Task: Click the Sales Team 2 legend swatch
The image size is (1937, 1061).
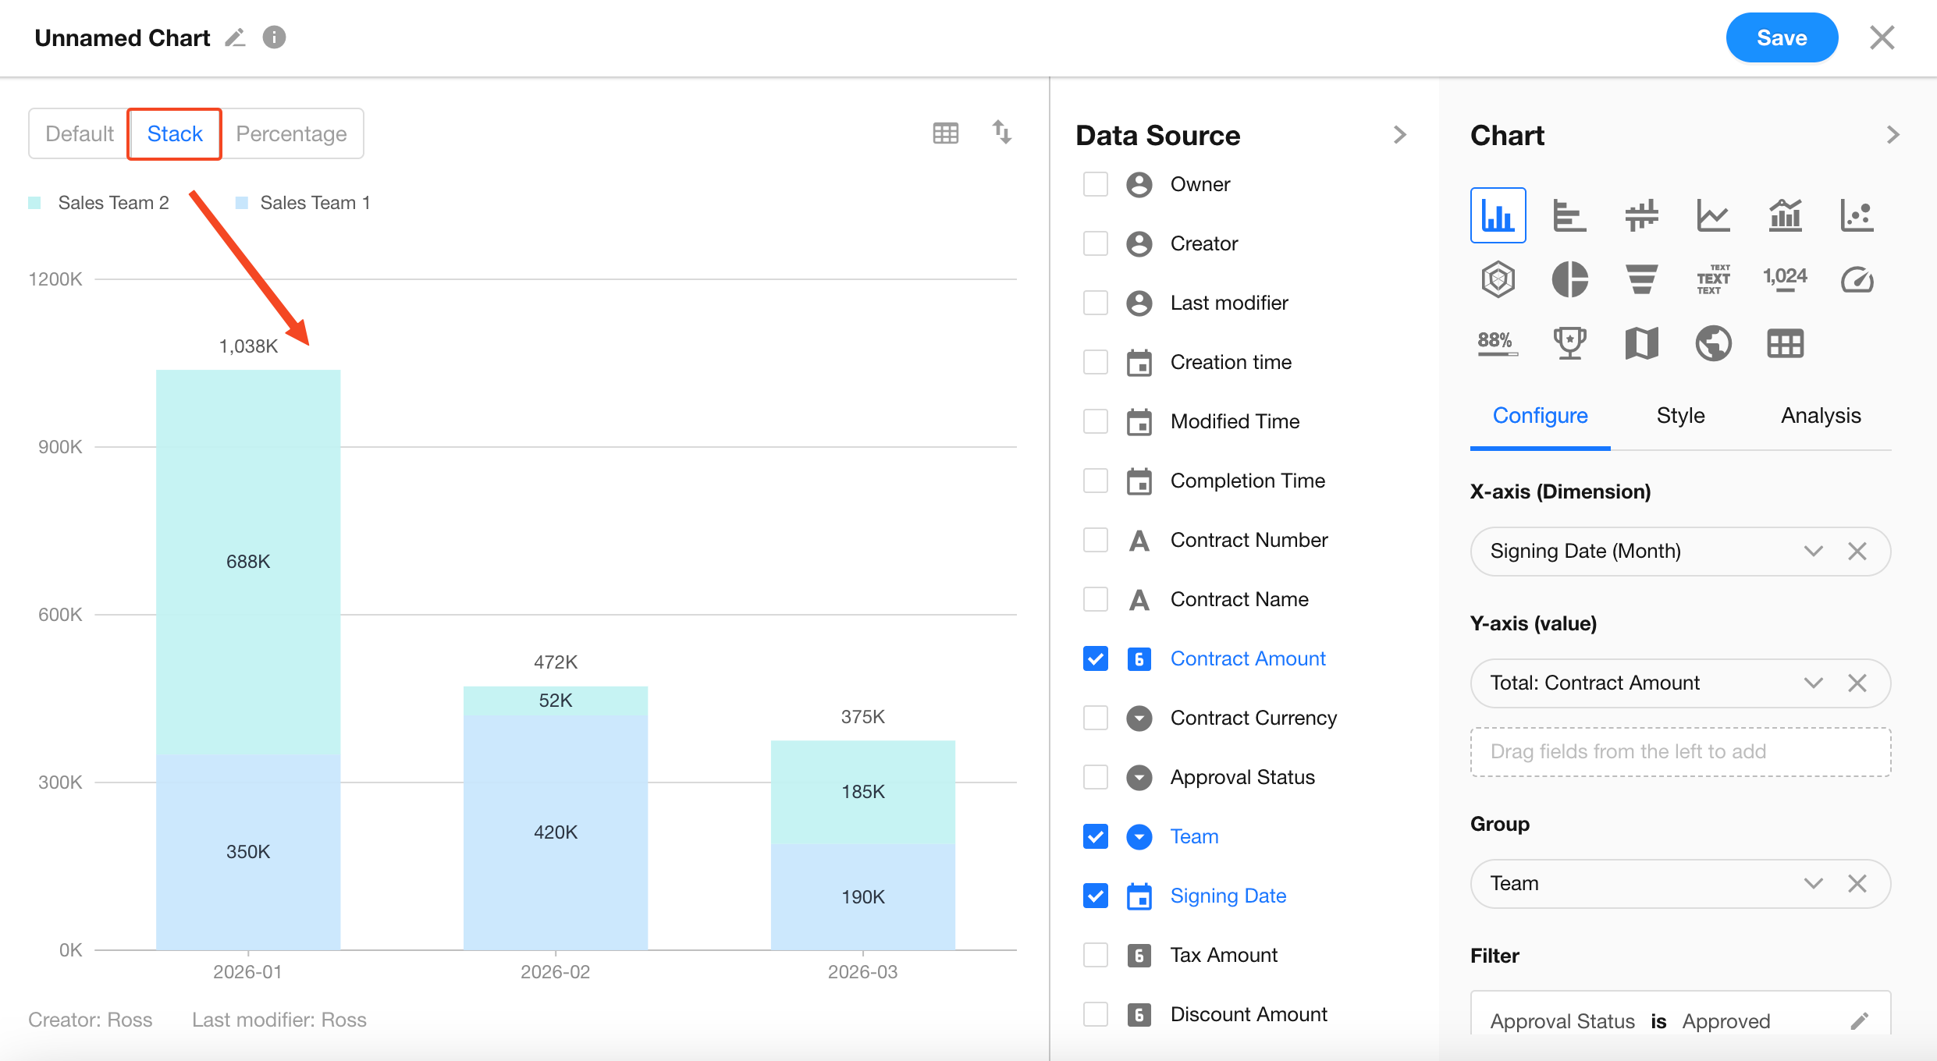Action: coord(34,203)
